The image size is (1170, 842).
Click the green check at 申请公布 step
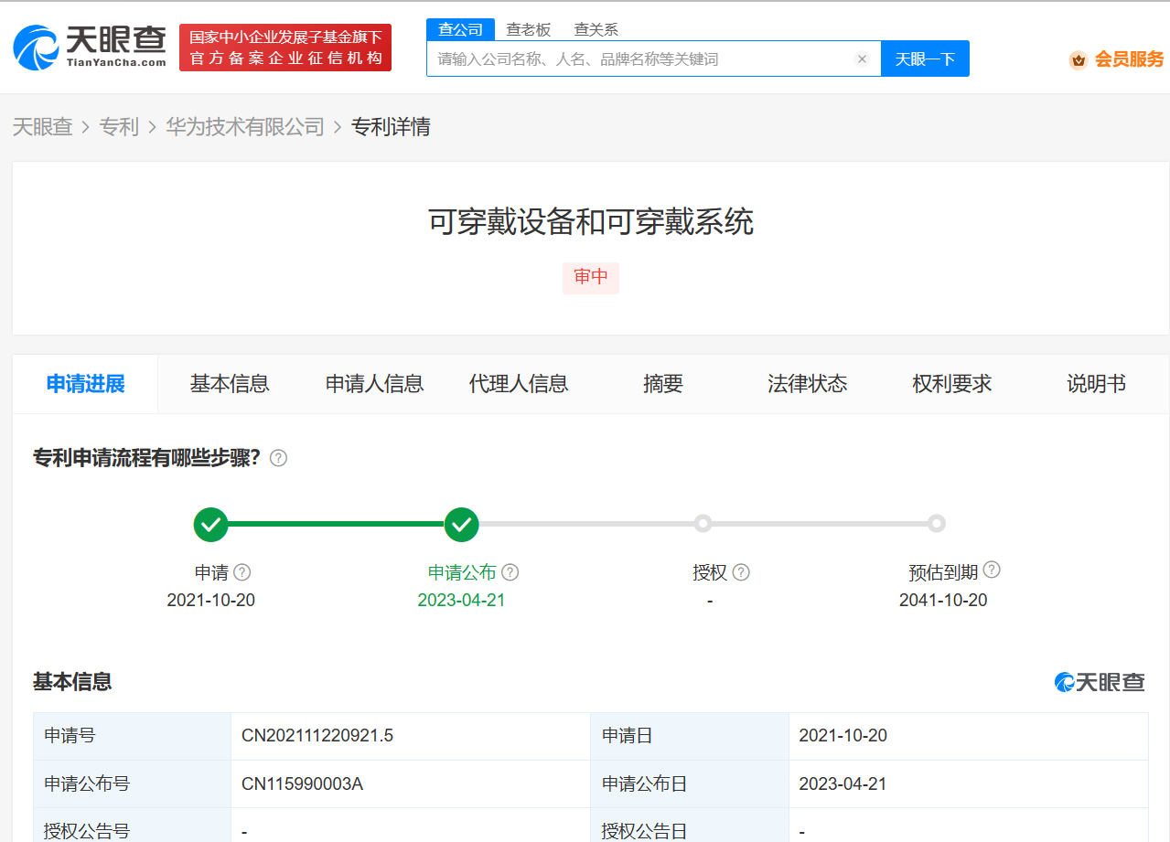point(462,524)
